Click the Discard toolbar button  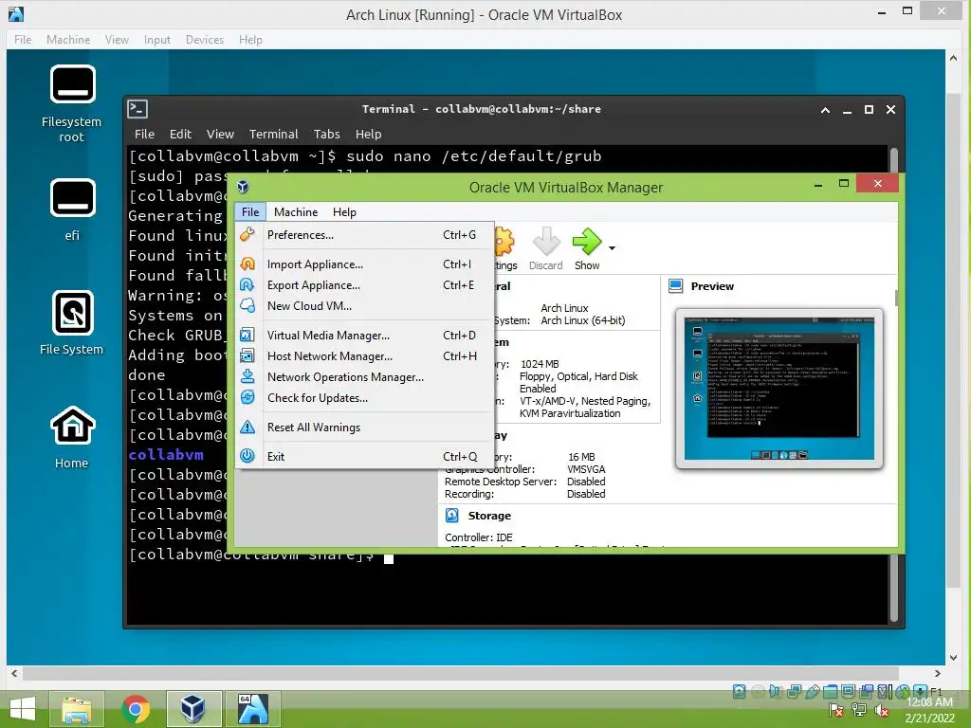point(545,249)
